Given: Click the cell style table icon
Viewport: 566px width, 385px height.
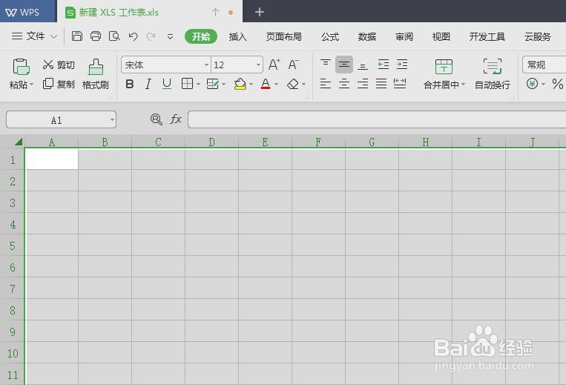Looking at the screenshot, I should [212, 84].
